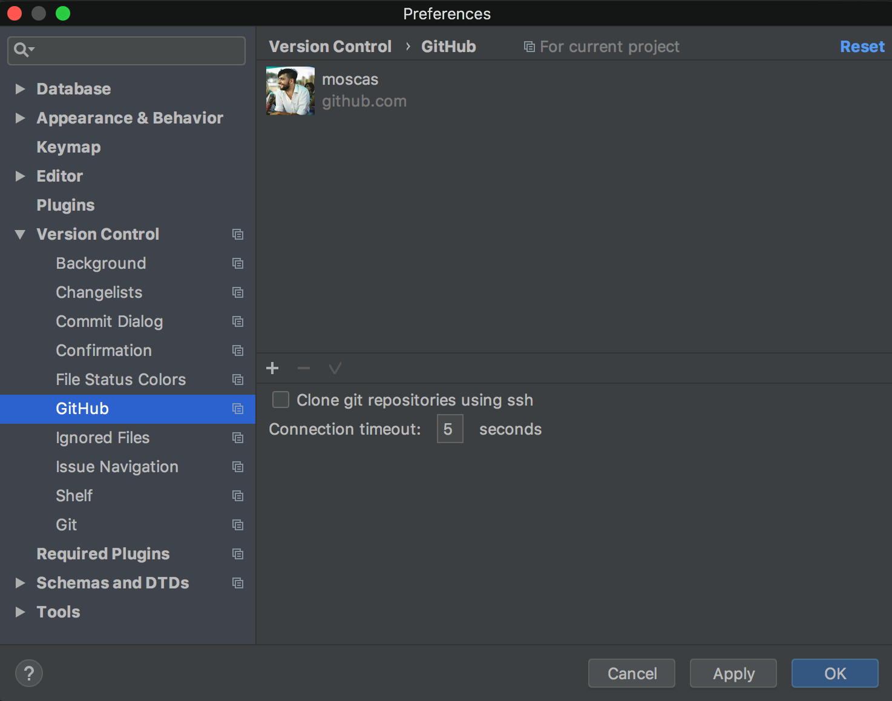Expand the Appearance & Behavior section
This screenshot has height=701, width=892.
[20, 118]
